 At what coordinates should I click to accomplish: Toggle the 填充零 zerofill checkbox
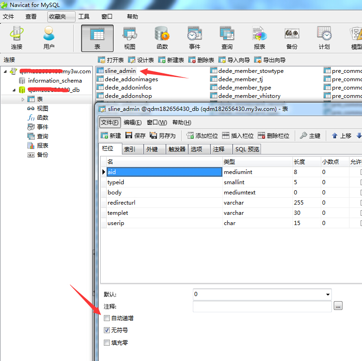click(x=107, y=343)
